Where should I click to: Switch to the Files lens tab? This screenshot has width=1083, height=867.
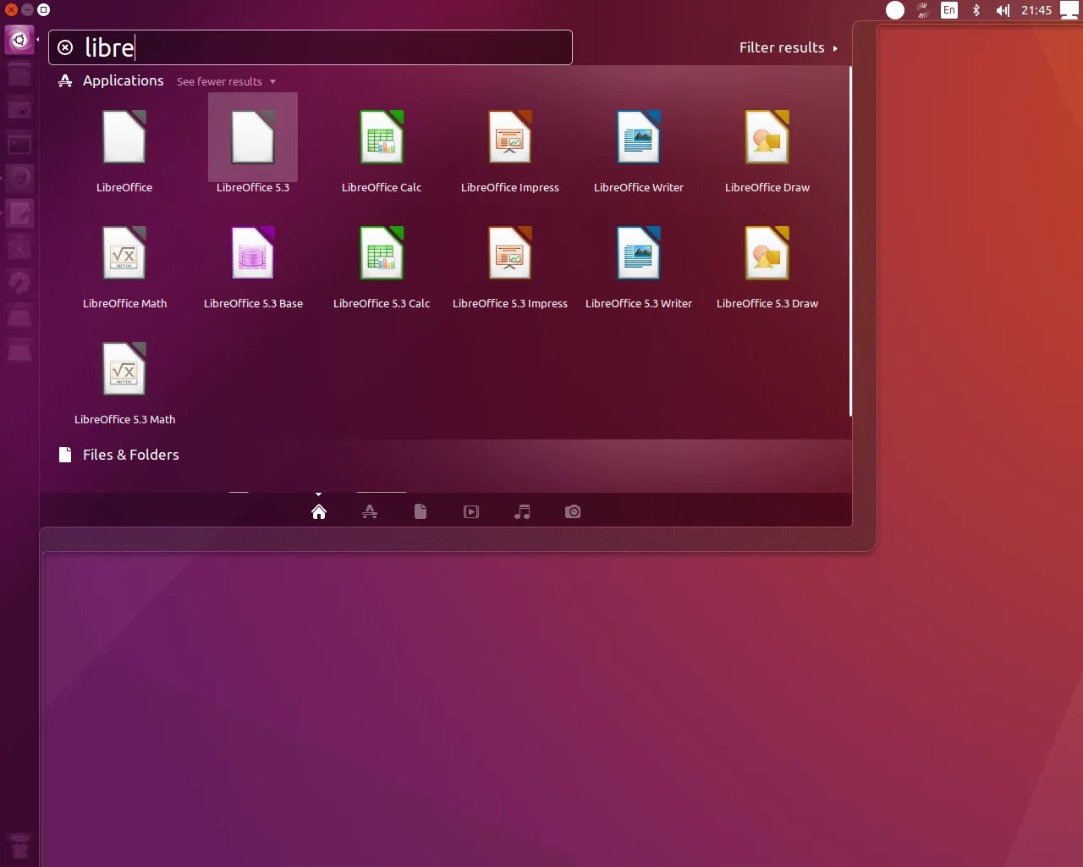tap(421, 511)
